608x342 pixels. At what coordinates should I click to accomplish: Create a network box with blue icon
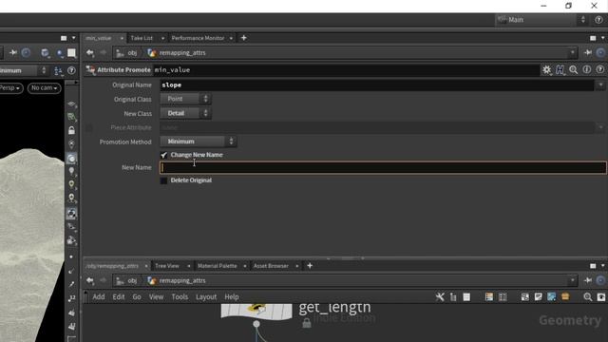point(551,297)
